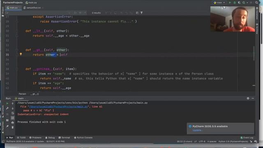This screenshot has width=263, height=148.
Task: Click the Down stack trace arrow icon
Action: click(x=13, y=109)
